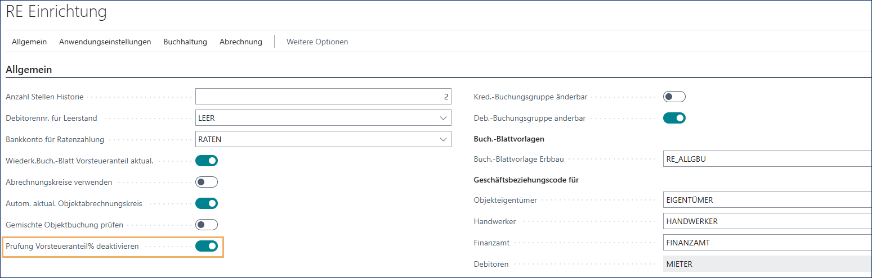Disable Prüfung Vorsteueranteil% deaktivieren switch

pos(206,246)
